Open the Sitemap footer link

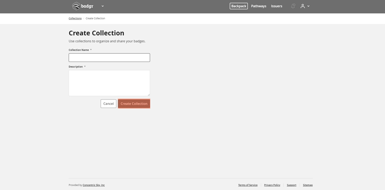point(308,185)
